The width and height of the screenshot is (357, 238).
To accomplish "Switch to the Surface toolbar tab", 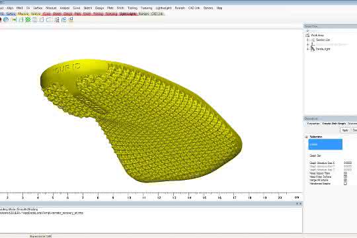I will pos(11,14).
